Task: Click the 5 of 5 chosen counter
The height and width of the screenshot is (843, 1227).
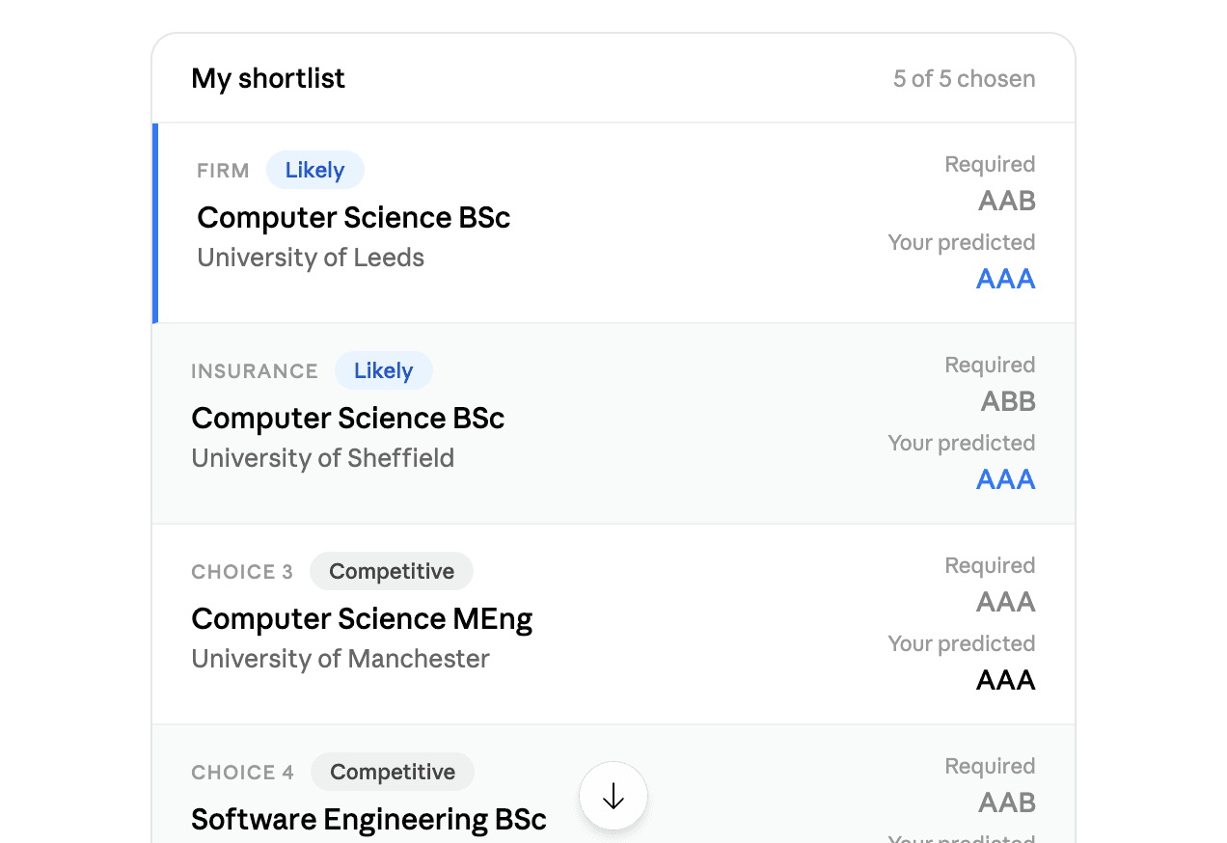Action: click(x=964, y=79)
